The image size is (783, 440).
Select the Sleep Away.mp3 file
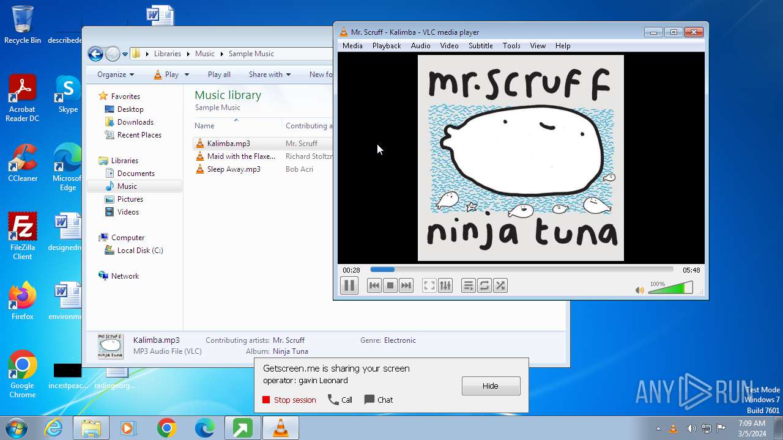[234, 169]
